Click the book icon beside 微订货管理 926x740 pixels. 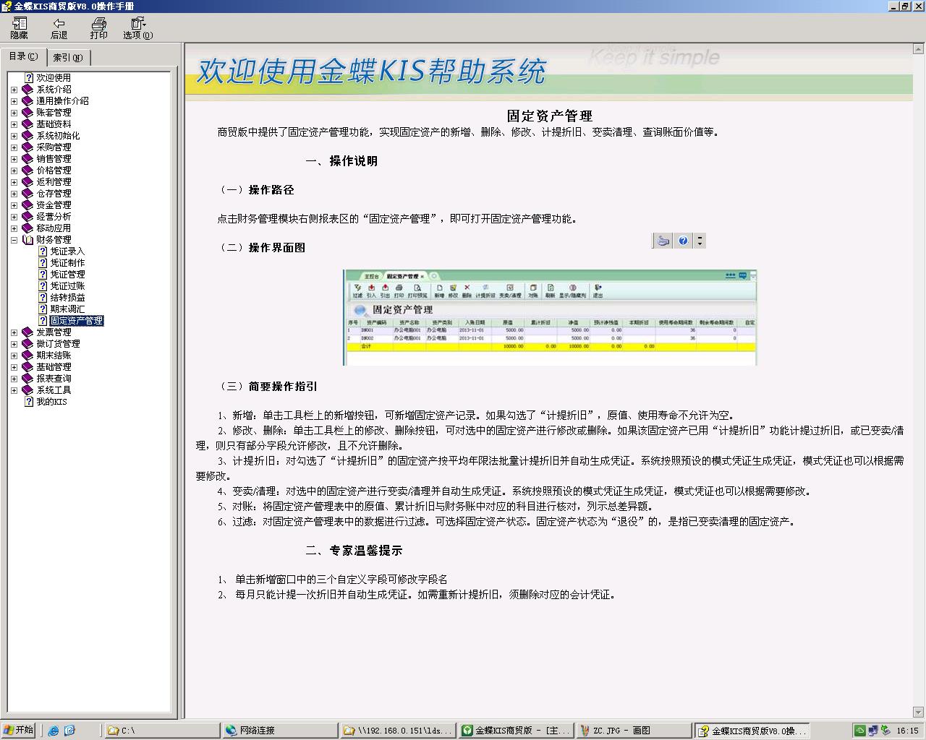(27, 344)
